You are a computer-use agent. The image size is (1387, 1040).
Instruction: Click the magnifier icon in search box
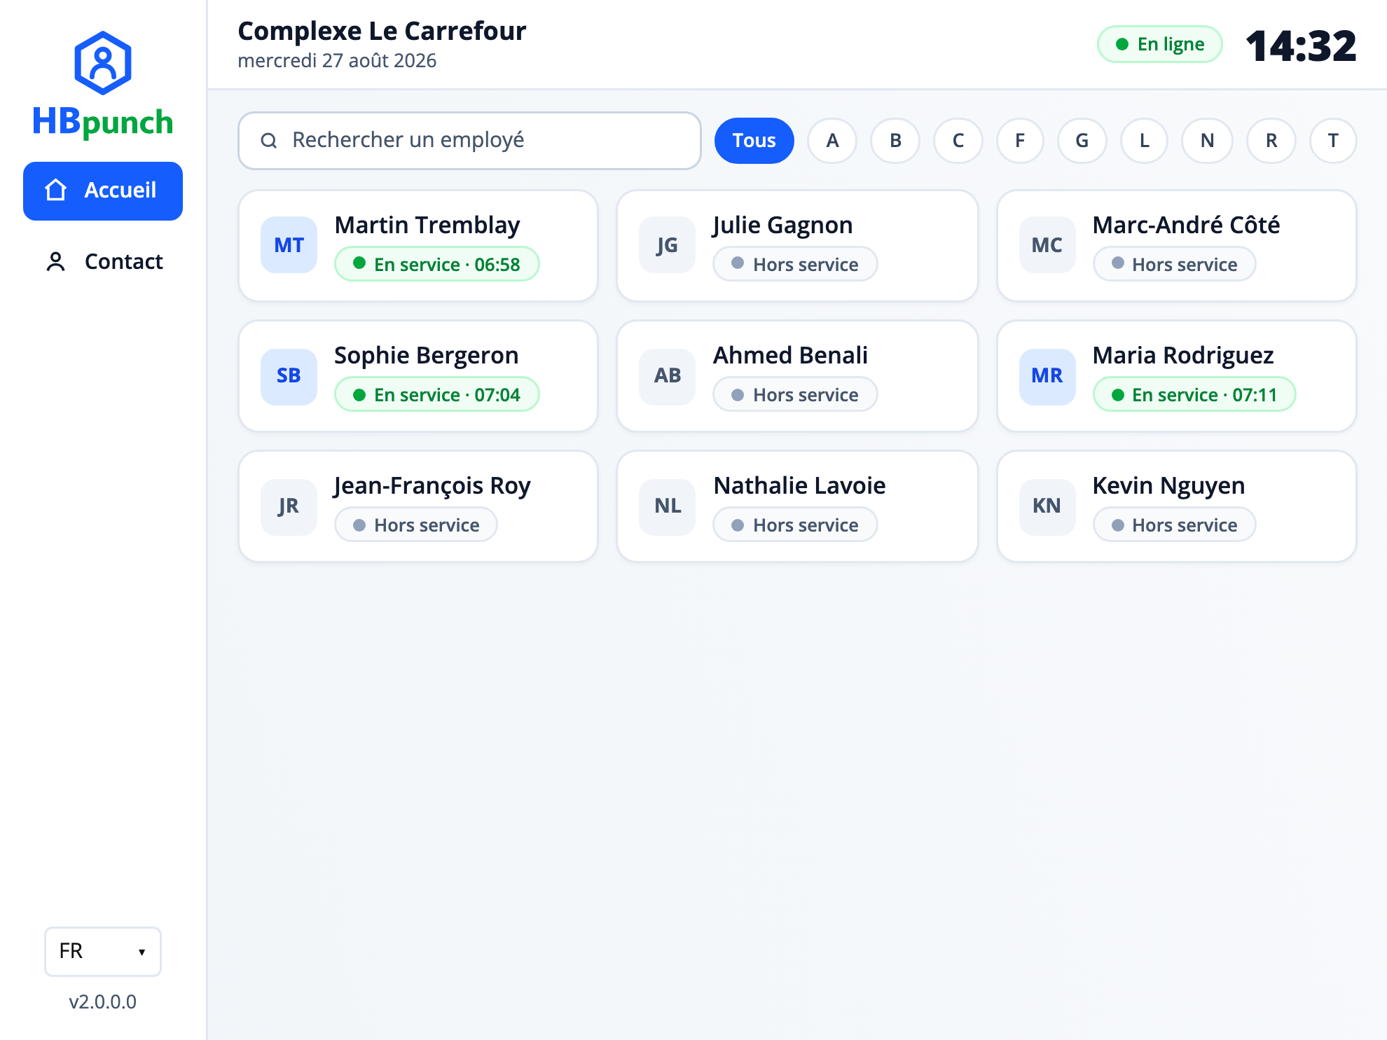(x=269, y=141)
